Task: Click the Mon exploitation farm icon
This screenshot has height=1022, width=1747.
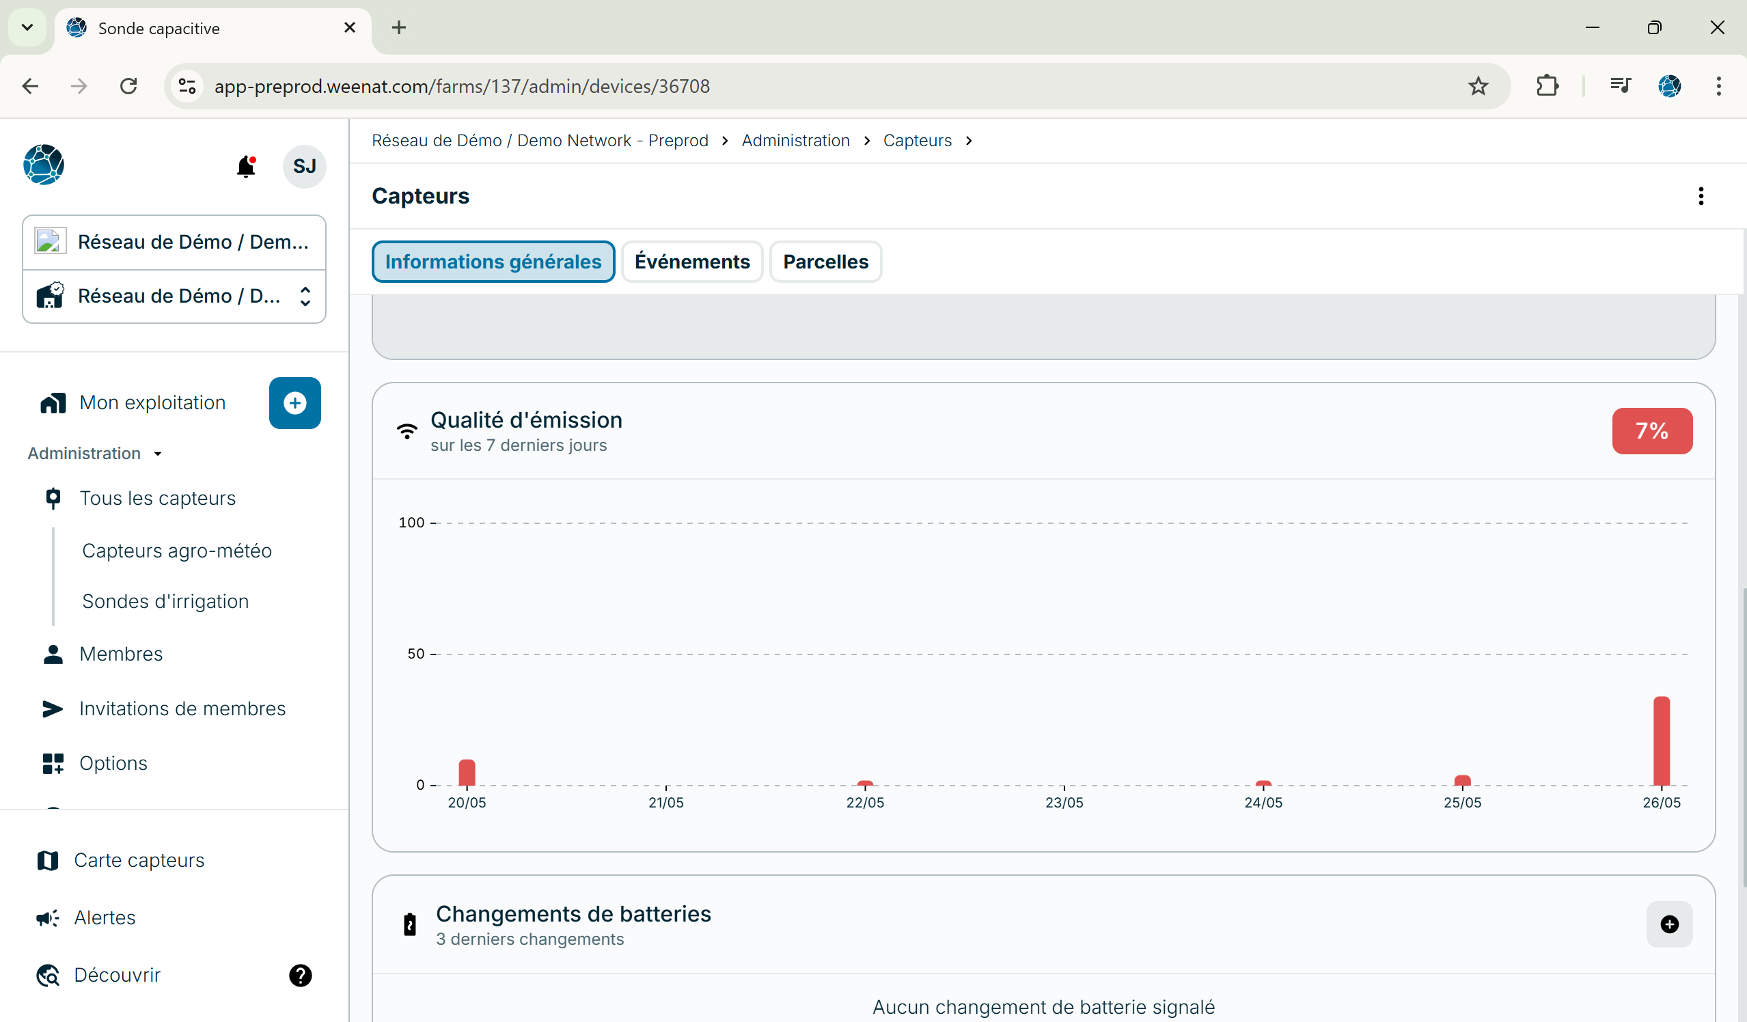Action: (53, 403)
